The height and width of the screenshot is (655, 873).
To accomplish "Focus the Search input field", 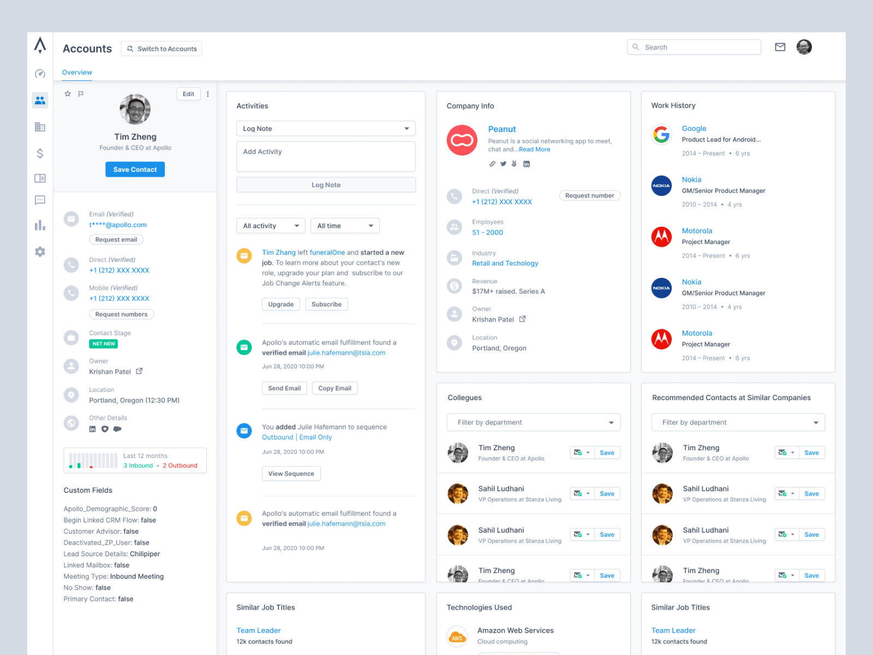I will 694,47.
